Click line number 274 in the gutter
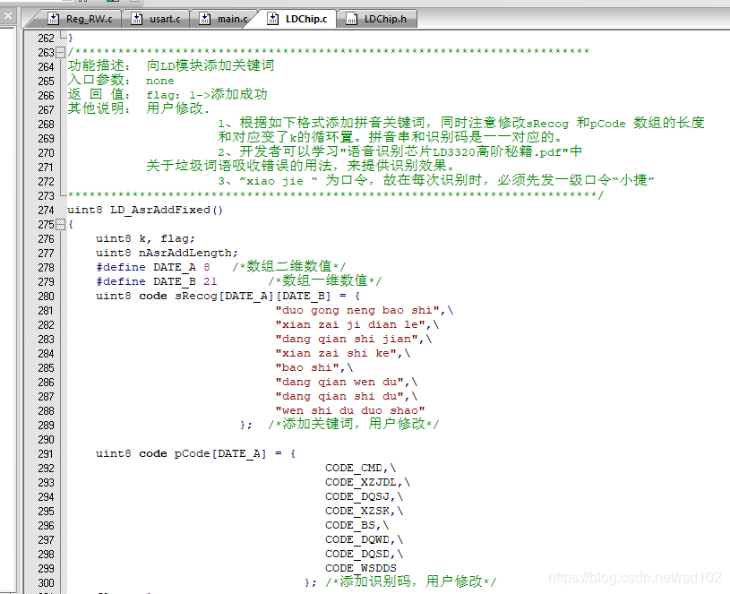The height and width of the screenshot is (594, 730). (x=46, y=211)
